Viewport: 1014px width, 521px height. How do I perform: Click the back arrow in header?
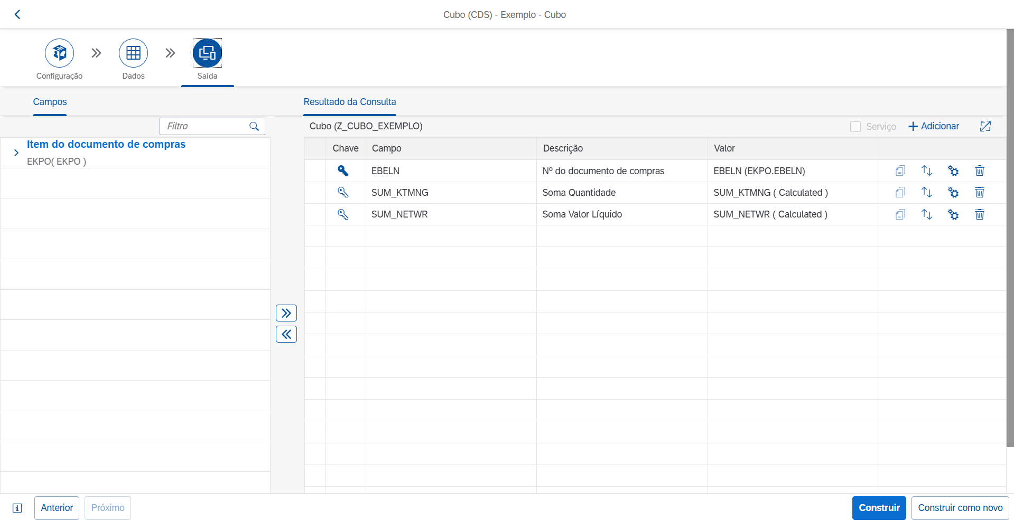coord(17,15)
